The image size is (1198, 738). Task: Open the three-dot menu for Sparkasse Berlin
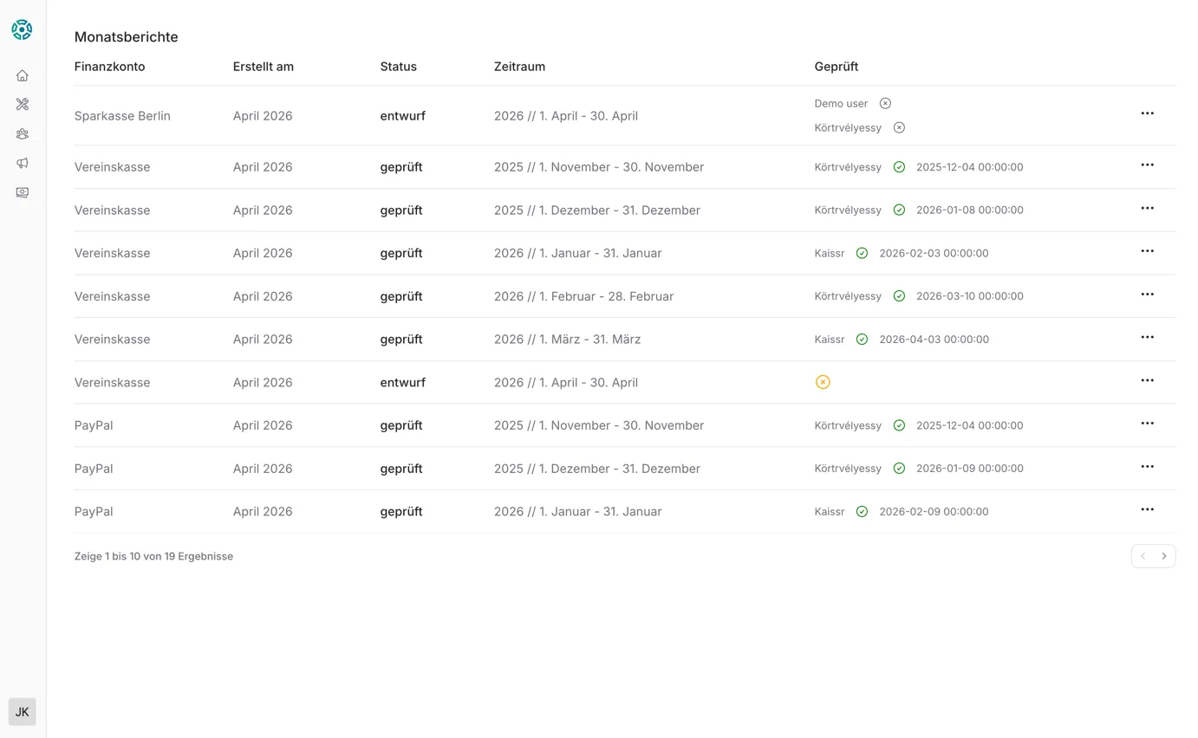[x=1147, y=113]
